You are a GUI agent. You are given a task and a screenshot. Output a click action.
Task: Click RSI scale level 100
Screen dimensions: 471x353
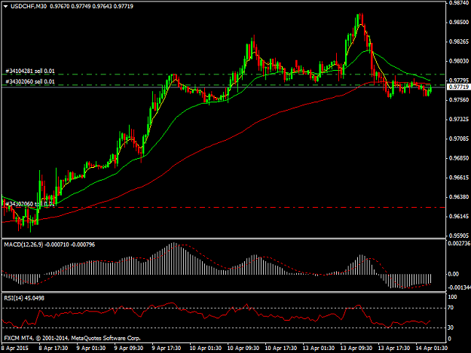pos(452,297)
